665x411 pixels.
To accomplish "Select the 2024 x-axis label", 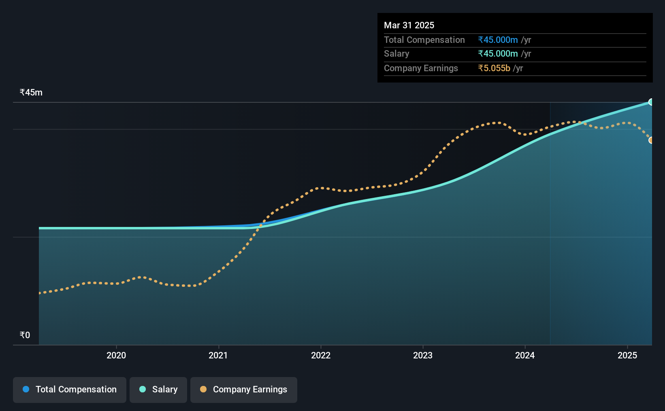I will [x=525, y=355].
